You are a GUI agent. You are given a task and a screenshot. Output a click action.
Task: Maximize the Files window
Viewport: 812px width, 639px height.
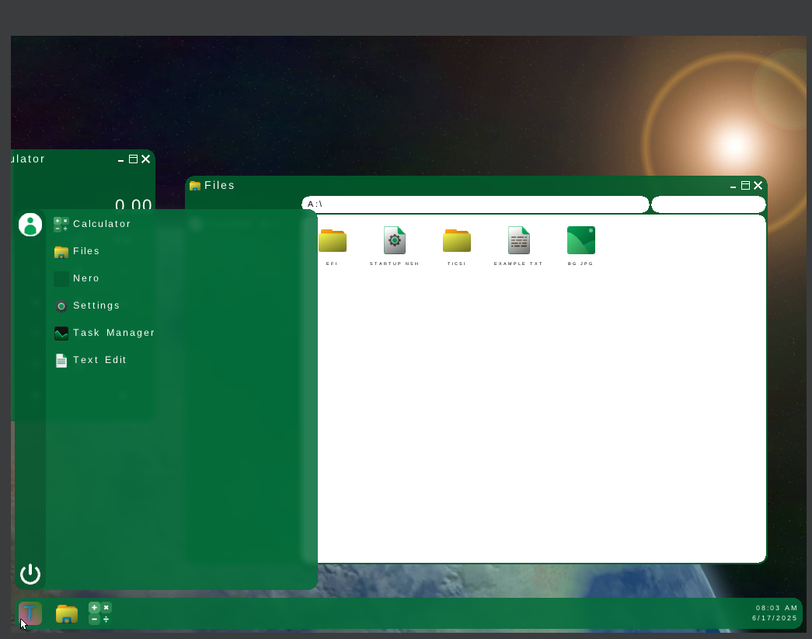745,185
